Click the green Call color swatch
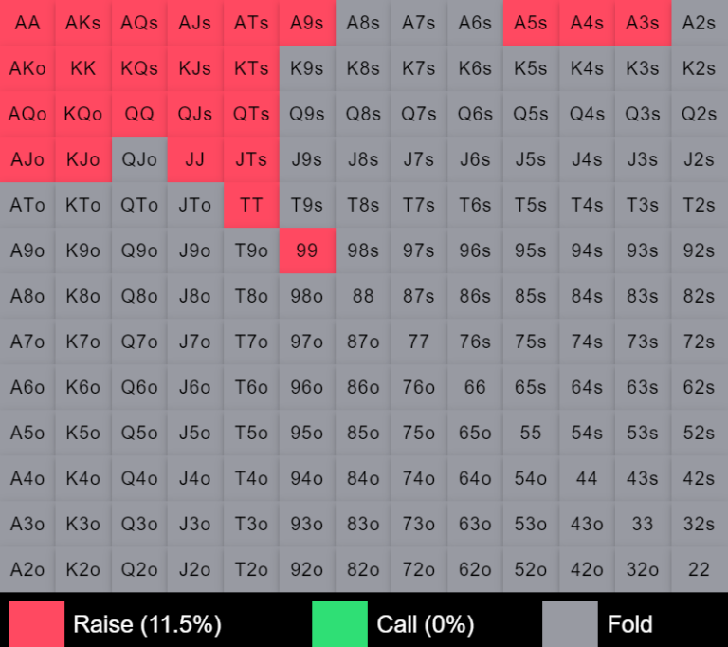Screen dimensions: 728x647 [x=339, y=623]
